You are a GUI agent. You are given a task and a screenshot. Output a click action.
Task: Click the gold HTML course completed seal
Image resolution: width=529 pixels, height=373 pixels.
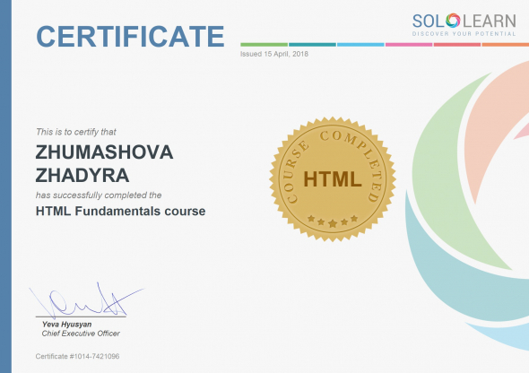point(333,179)
